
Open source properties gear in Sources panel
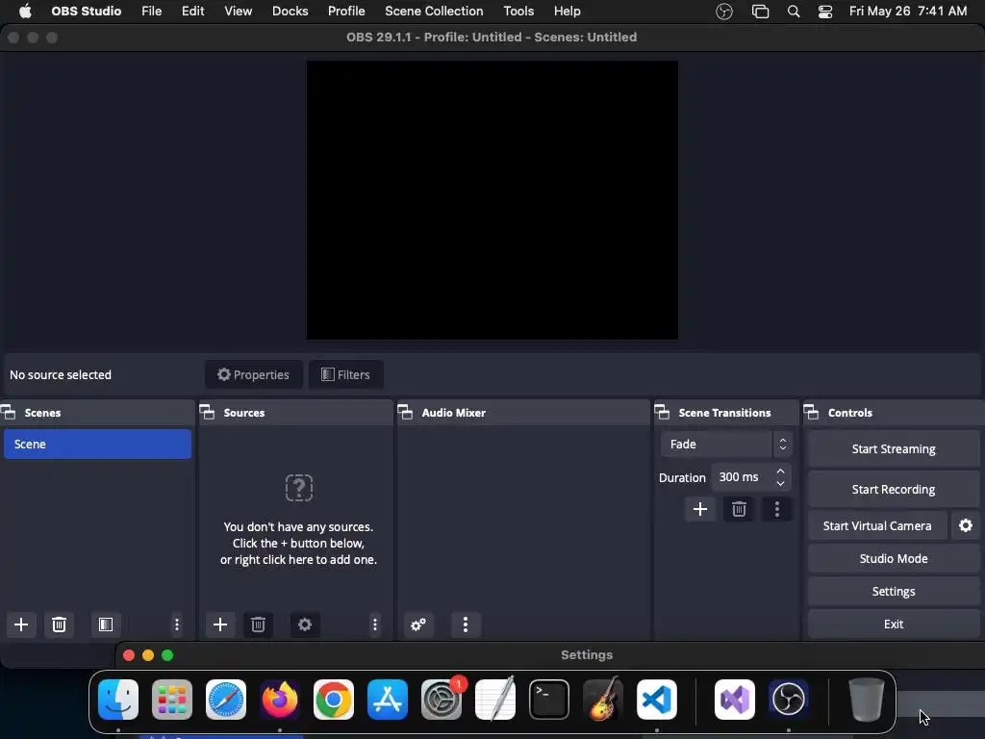pyautogui.click(x=305, y=624)
